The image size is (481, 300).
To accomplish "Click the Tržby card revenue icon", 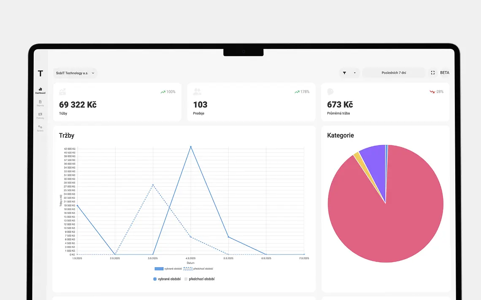I will tap(62, 92).
